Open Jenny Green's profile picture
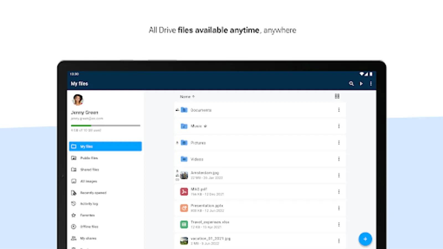The image size is (443, 249). pos(78,100)
